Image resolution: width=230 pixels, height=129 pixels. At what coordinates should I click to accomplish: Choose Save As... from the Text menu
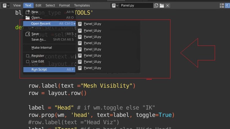click(x=49, y=40)
